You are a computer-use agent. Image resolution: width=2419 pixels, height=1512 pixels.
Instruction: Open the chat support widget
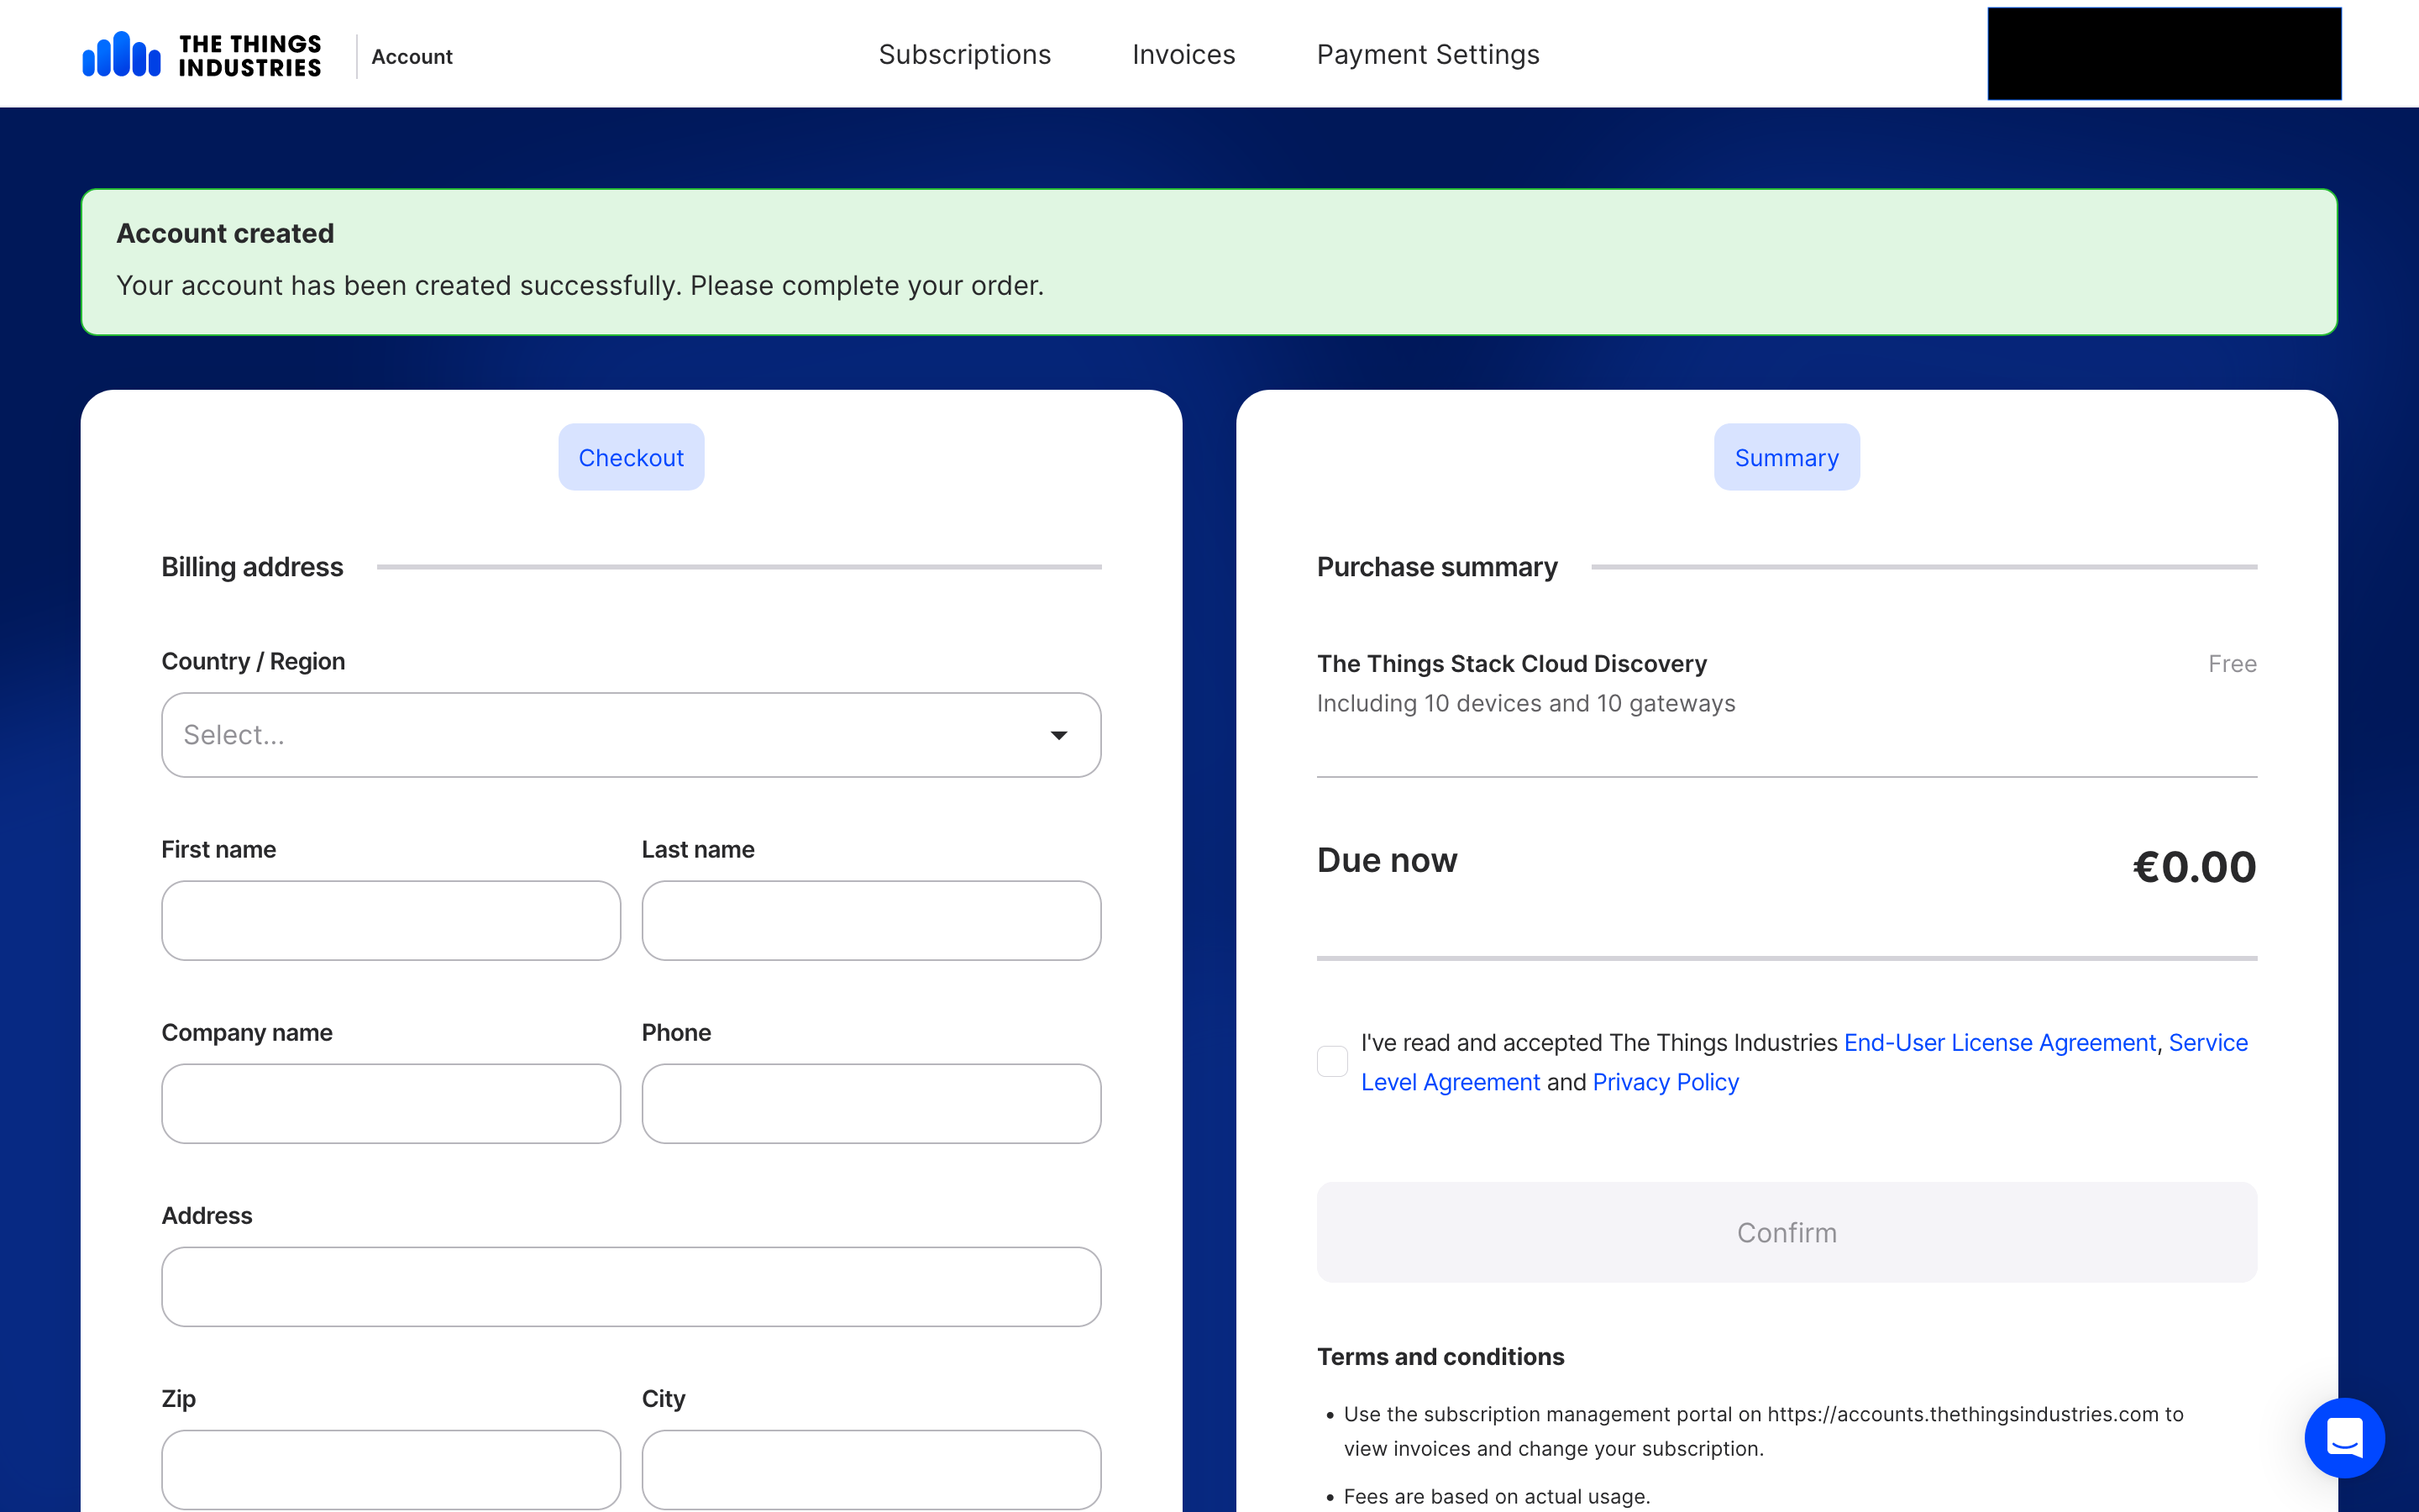(2343, 1437)
